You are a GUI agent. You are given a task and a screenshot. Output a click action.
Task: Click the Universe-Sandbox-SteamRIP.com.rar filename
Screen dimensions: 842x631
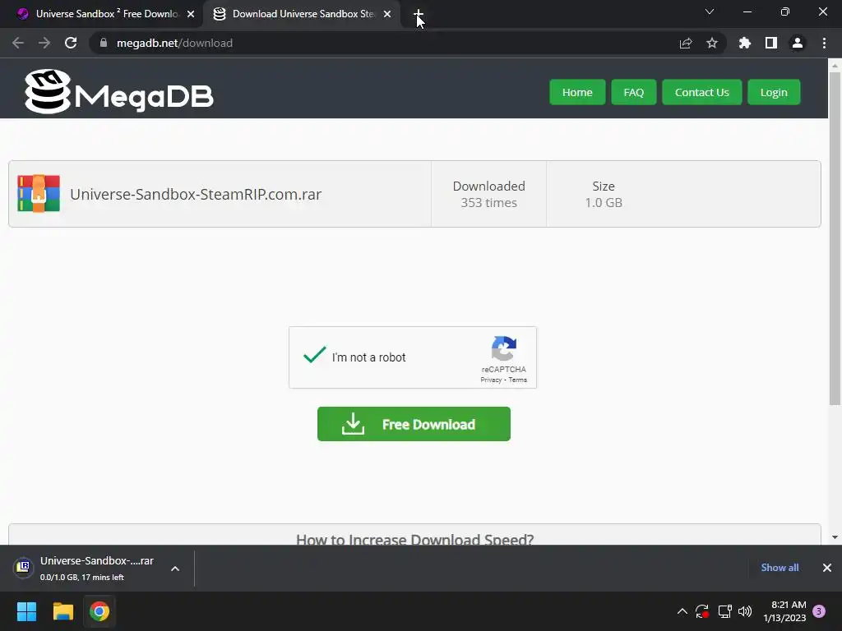coord(196,194)
